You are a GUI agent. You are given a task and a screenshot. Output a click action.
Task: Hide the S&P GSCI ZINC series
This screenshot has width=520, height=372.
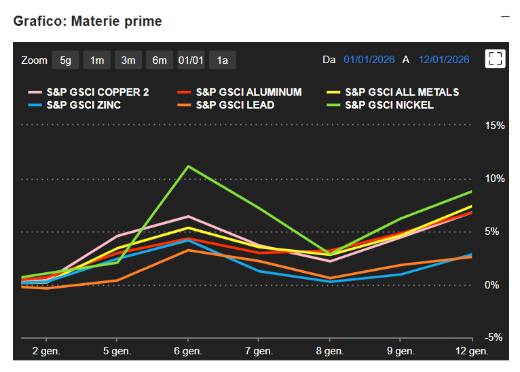83,105
